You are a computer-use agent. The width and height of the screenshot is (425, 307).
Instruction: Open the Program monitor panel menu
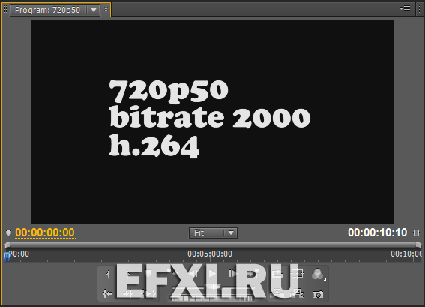coord(405,9)
